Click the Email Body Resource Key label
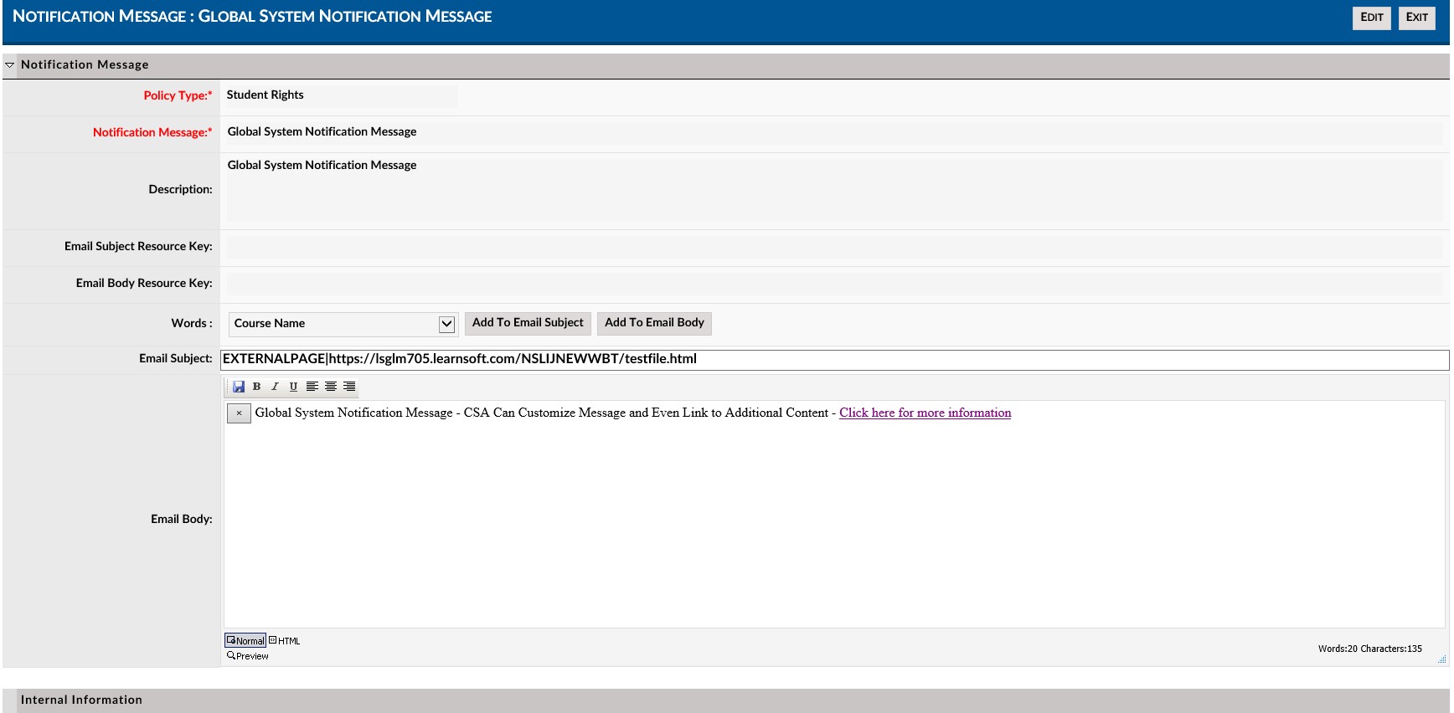 click(144, 283)
